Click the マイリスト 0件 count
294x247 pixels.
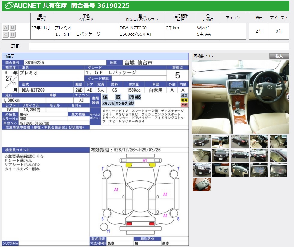279,31
